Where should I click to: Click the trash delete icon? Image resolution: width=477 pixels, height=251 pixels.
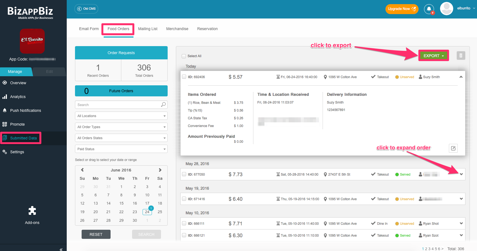pos(461,56)
